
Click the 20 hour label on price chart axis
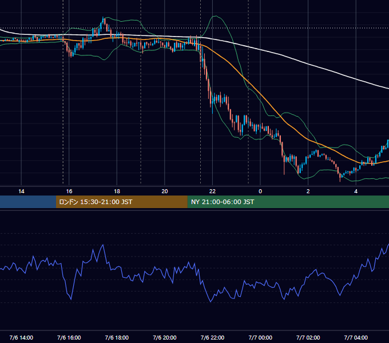165,192
